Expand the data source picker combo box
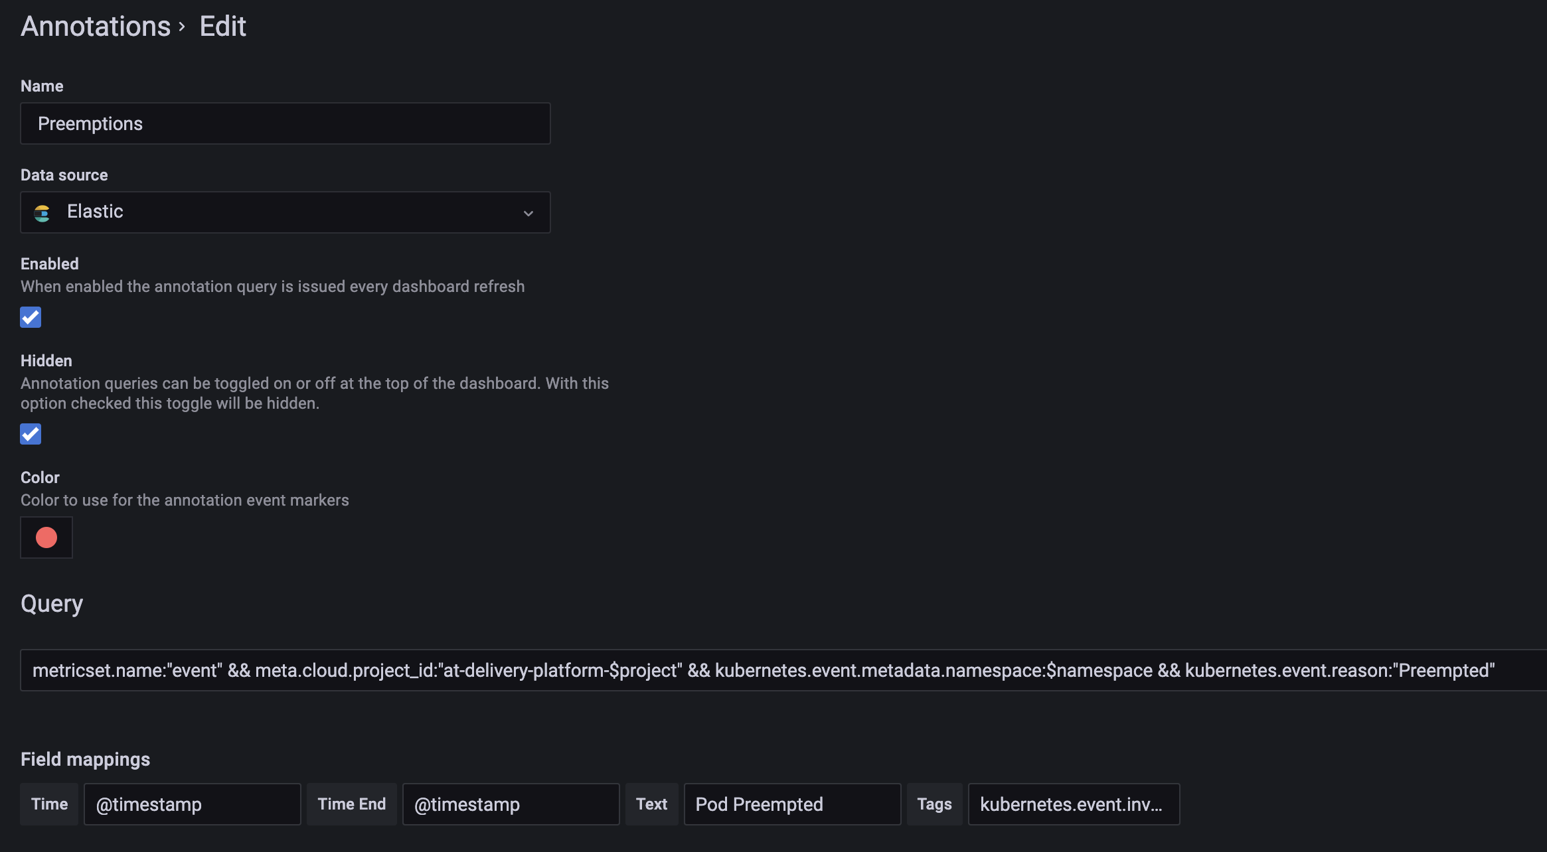This screenshot has height=852, width=1547. click(x=285, y=212)
